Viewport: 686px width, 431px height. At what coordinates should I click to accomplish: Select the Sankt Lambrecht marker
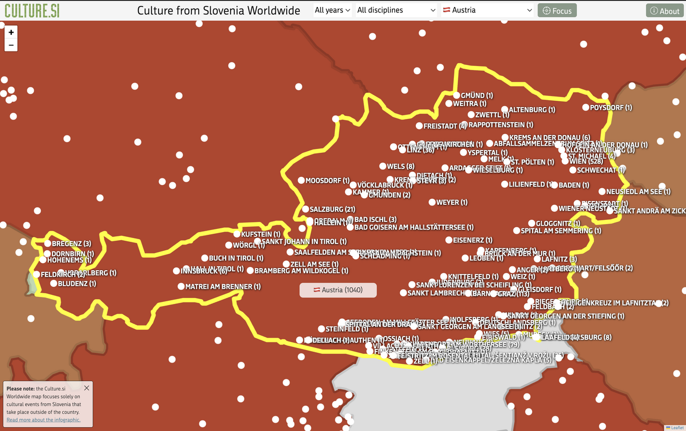tap(403, 293)
